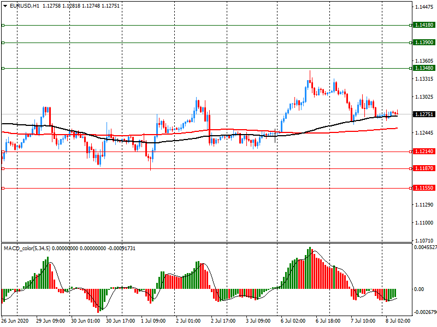437x327 pixels.
Task: Select the green 1.11550 price label
Action: (x=424, y=188)
